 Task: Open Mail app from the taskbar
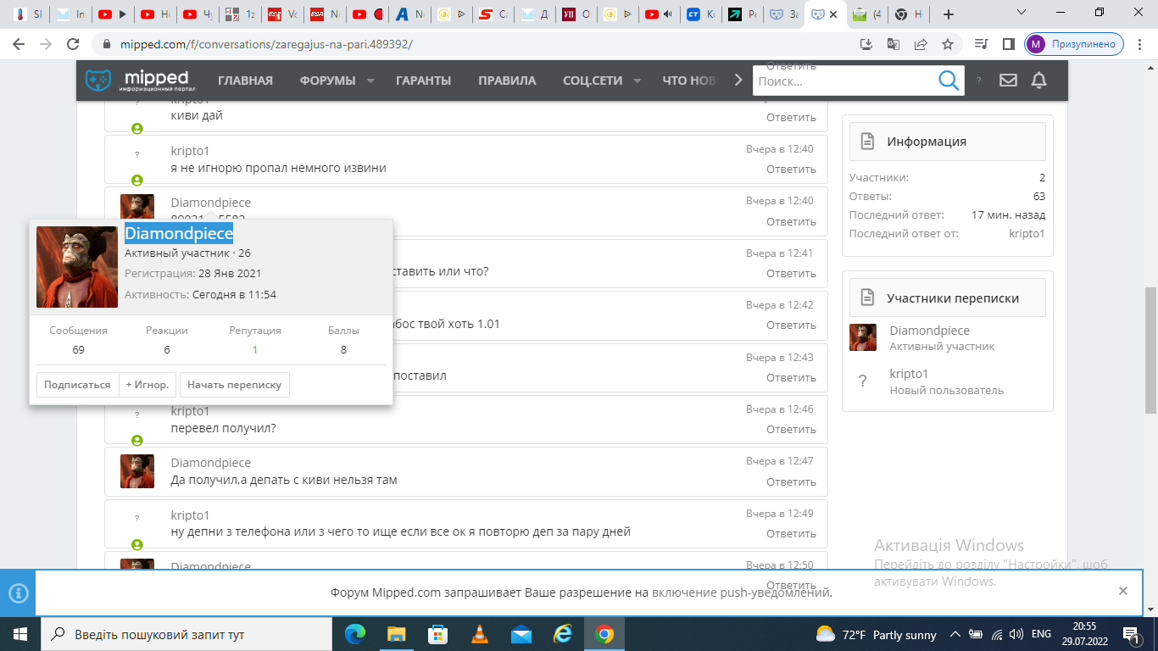tap(521, 634)
